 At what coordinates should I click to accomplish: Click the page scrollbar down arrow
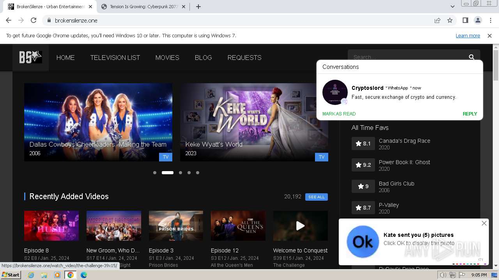(x=496, y=266)
